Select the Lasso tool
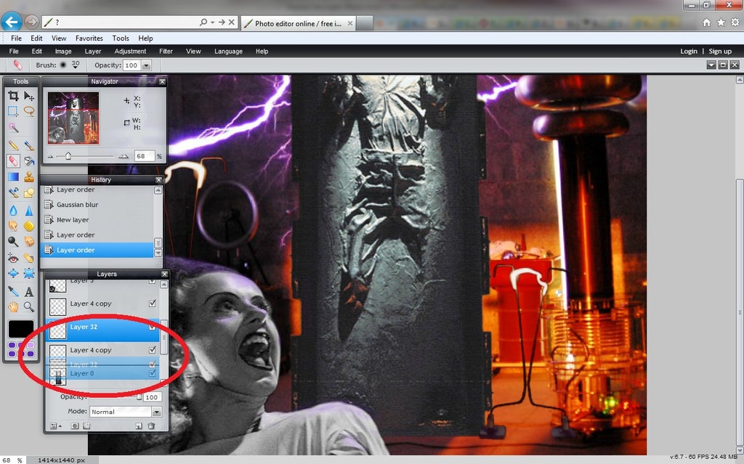The image size is (744, 464). (x=29, y=112)
